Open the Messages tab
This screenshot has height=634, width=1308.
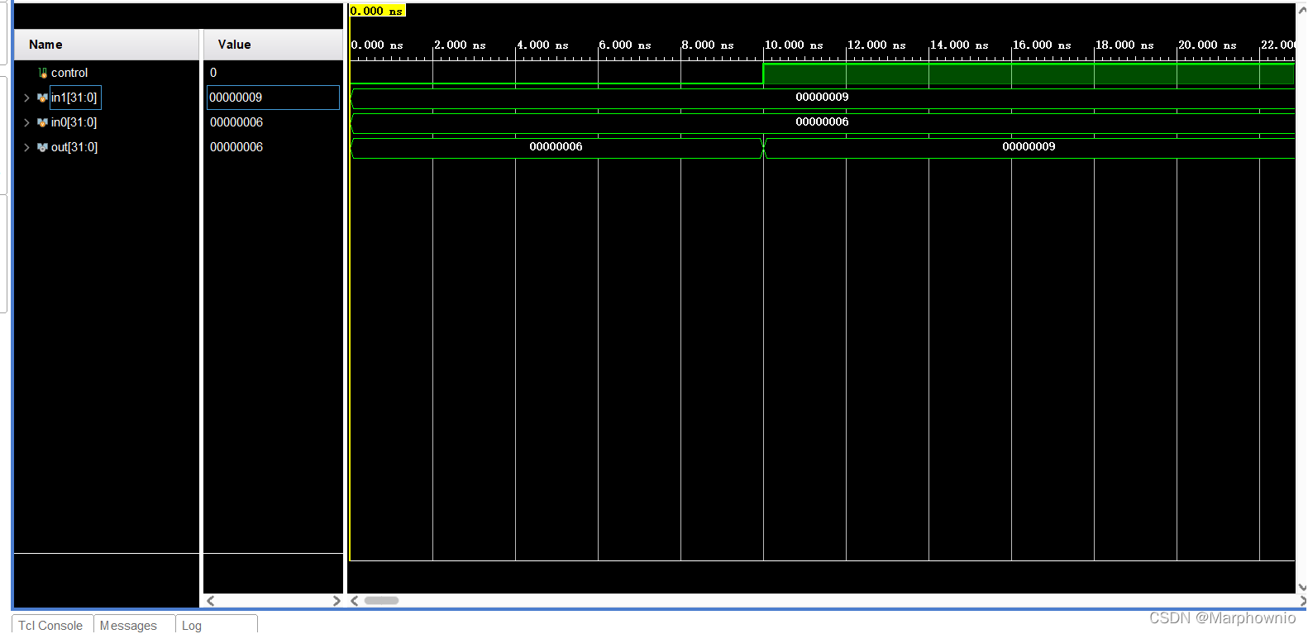pos(134,624)
